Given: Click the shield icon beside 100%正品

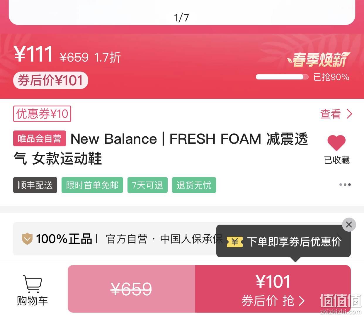Looking at the screenshot, I should tap(27, 239).
